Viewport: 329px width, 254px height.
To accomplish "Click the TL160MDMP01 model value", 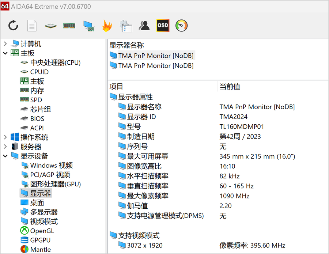I will point(242,126).
